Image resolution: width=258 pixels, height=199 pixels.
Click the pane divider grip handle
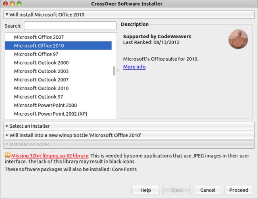[118, 71]
